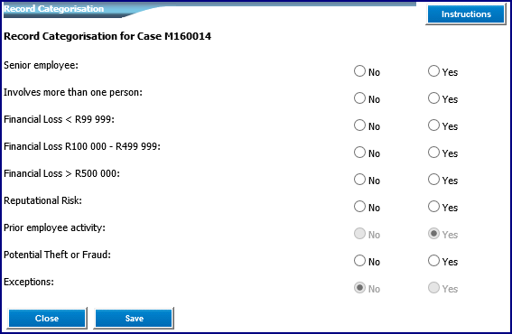The image size is (512, 334).
Task: Select Yes for Reputational Risk
Action: pos(433,207)
